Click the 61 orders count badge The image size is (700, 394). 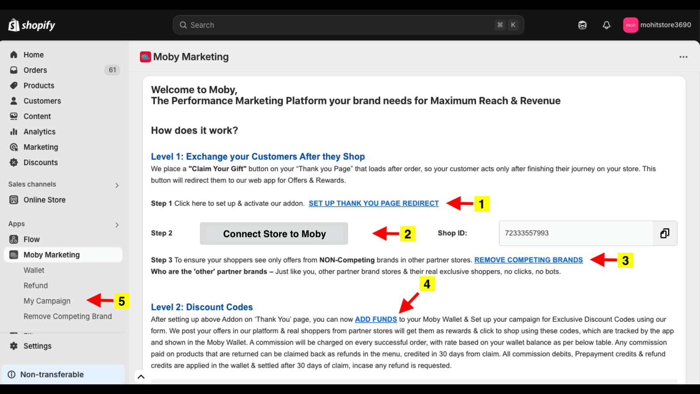tap(112, 70)
